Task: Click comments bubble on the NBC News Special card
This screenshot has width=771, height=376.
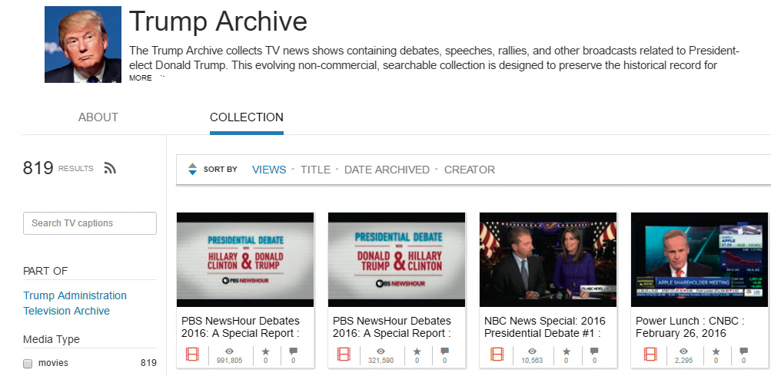Action: [594, 351]
